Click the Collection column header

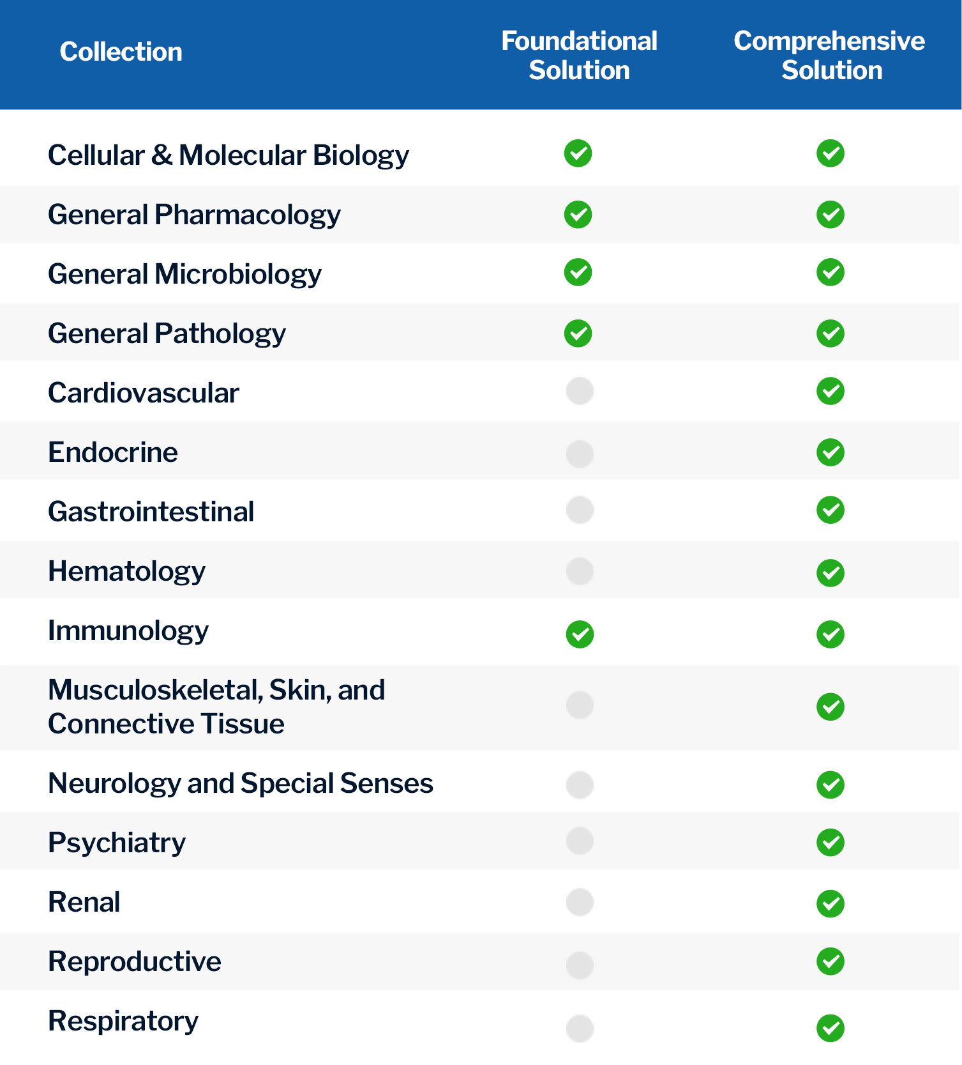click(121, 52)
